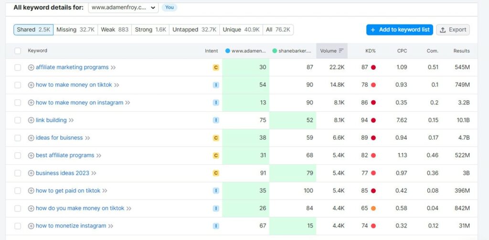
Task: Select the Missing 32.7K tab
Action: tap(75, 30)
